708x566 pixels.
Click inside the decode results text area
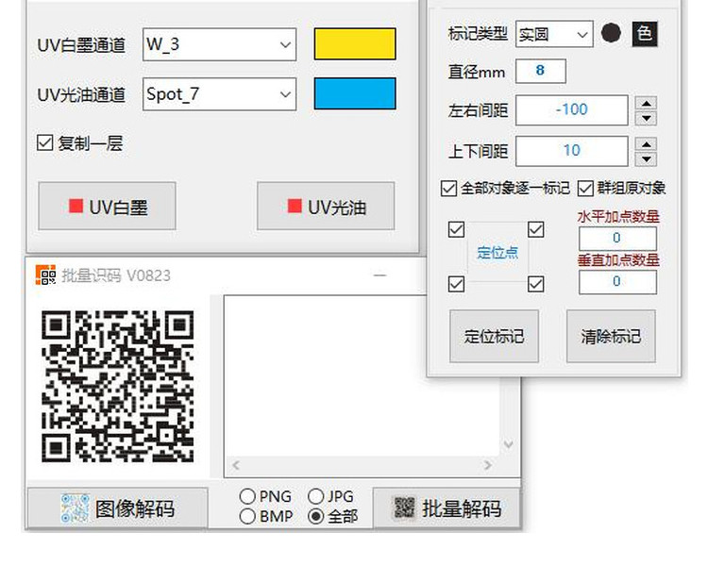[362, 375]
